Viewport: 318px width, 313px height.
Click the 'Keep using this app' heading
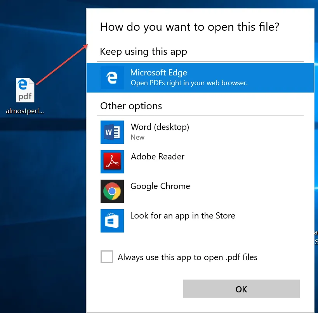tap(143, 52)
